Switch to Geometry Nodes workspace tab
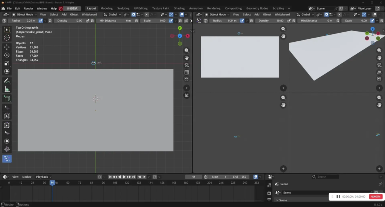Viewport: 385px width, 207px height. [x=257, y=8]
